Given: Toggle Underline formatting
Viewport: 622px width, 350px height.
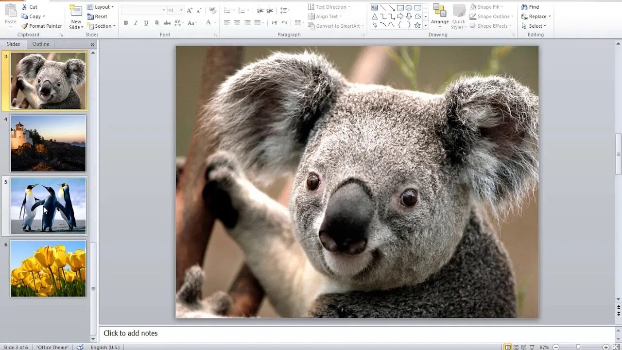Looking at the screenshot, I should click(146, 23).
